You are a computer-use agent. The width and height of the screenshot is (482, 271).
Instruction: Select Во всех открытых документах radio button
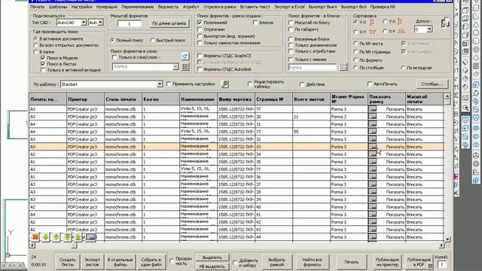(35, 45)
